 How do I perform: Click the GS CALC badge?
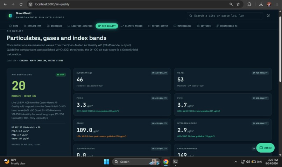[x=61, y=75]
